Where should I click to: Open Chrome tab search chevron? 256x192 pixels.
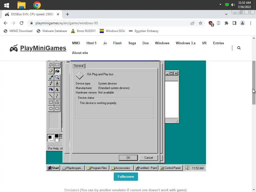(226, 14)
